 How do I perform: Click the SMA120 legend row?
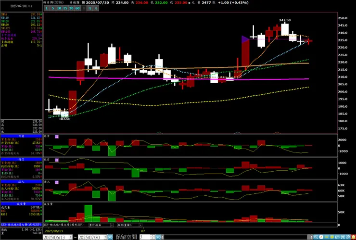click(21, 28)
